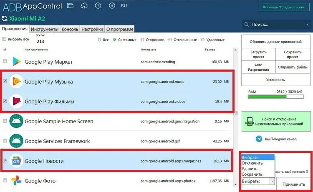The height and width of the screenshot is (192, 313).
Task: Click the RAM usage progress bar
Action: tap(276, 97)
